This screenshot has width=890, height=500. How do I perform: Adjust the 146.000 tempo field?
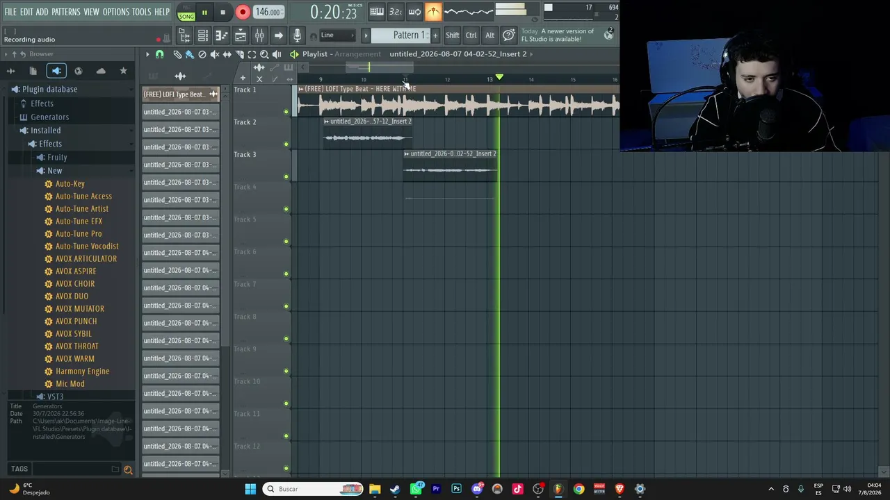[x=268, y=12]
